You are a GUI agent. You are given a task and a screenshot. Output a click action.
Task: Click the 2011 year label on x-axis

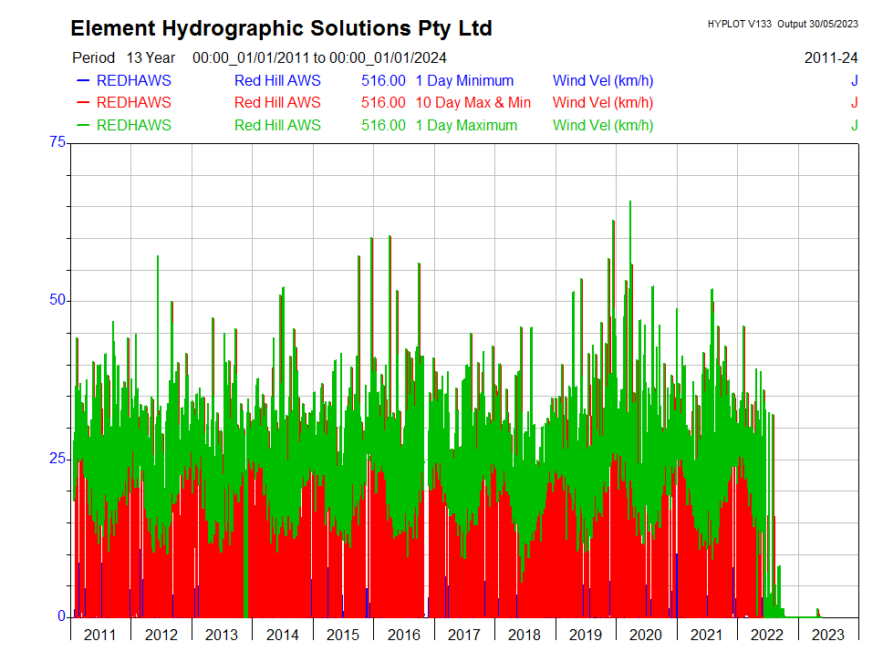100,635
